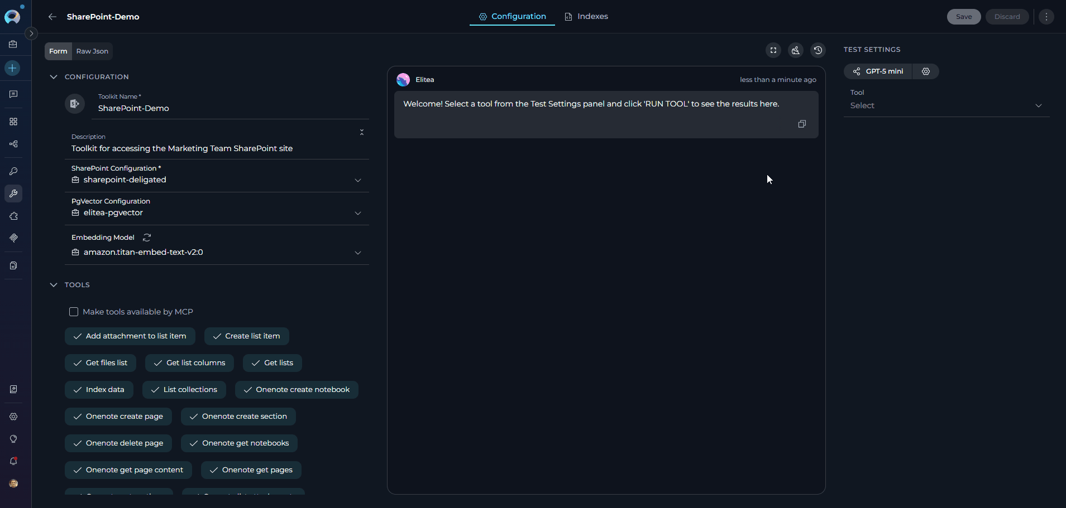The width and height of the screenshot is (1066, 508).
Task: Open the briefcase projects icon in sidebar
Action: (13, 44)
